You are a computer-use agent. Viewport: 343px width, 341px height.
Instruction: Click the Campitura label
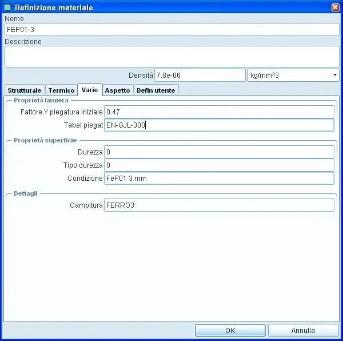pos(86,205)
